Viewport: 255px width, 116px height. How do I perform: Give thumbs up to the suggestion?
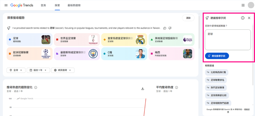tap(165, 28)
